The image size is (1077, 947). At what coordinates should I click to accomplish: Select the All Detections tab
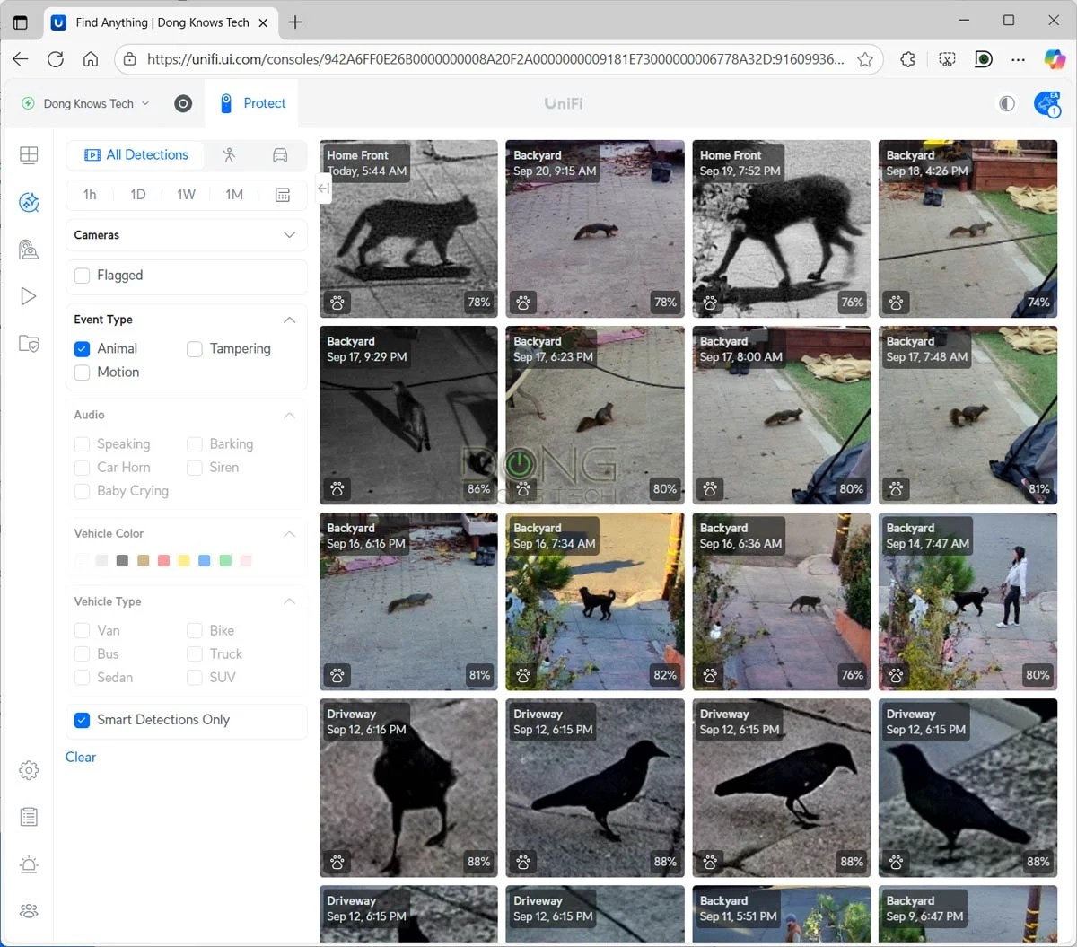point(136,155)
